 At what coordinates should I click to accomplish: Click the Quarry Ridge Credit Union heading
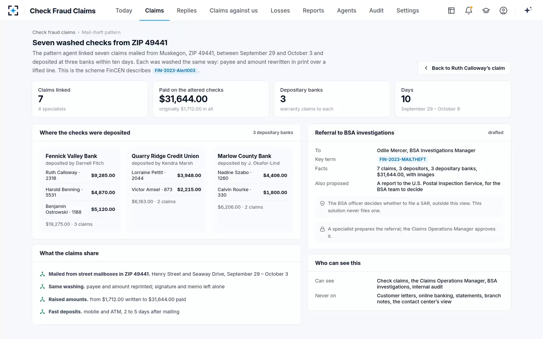click(165, 156)
